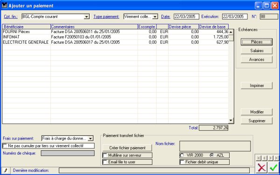Click the N° number field
Screen dimensions: 280x175
point(269,17)
